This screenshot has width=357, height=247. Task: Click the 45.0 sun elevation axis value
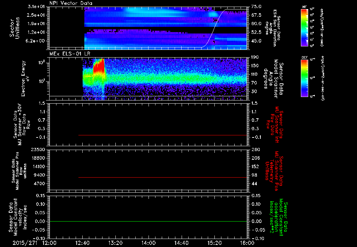pos(256,41)
